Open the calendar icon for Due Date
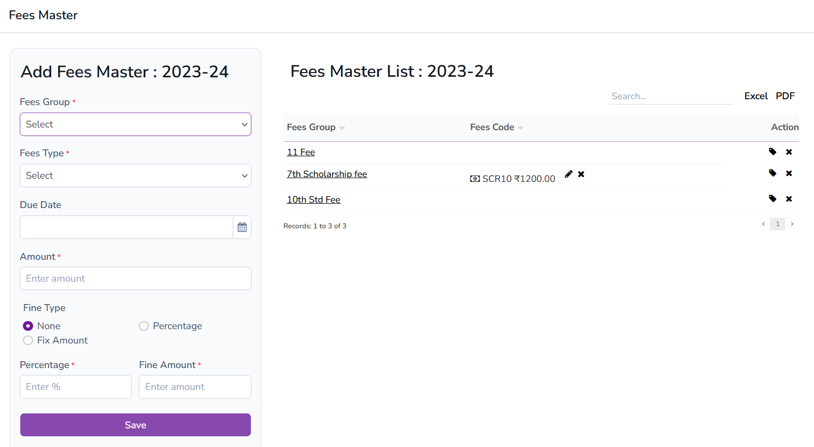Viewport: 814px width, 447px height. pyautogui.click(x=242, y=227)
